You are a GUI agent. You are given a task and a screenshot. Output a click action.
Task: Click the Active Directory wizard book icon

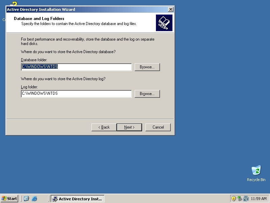164,23
